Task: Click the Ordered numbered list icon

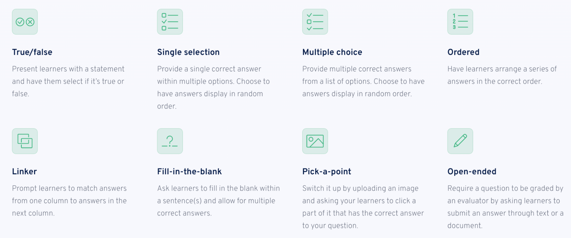Action: pyautogui.click(x=460, y=22)
